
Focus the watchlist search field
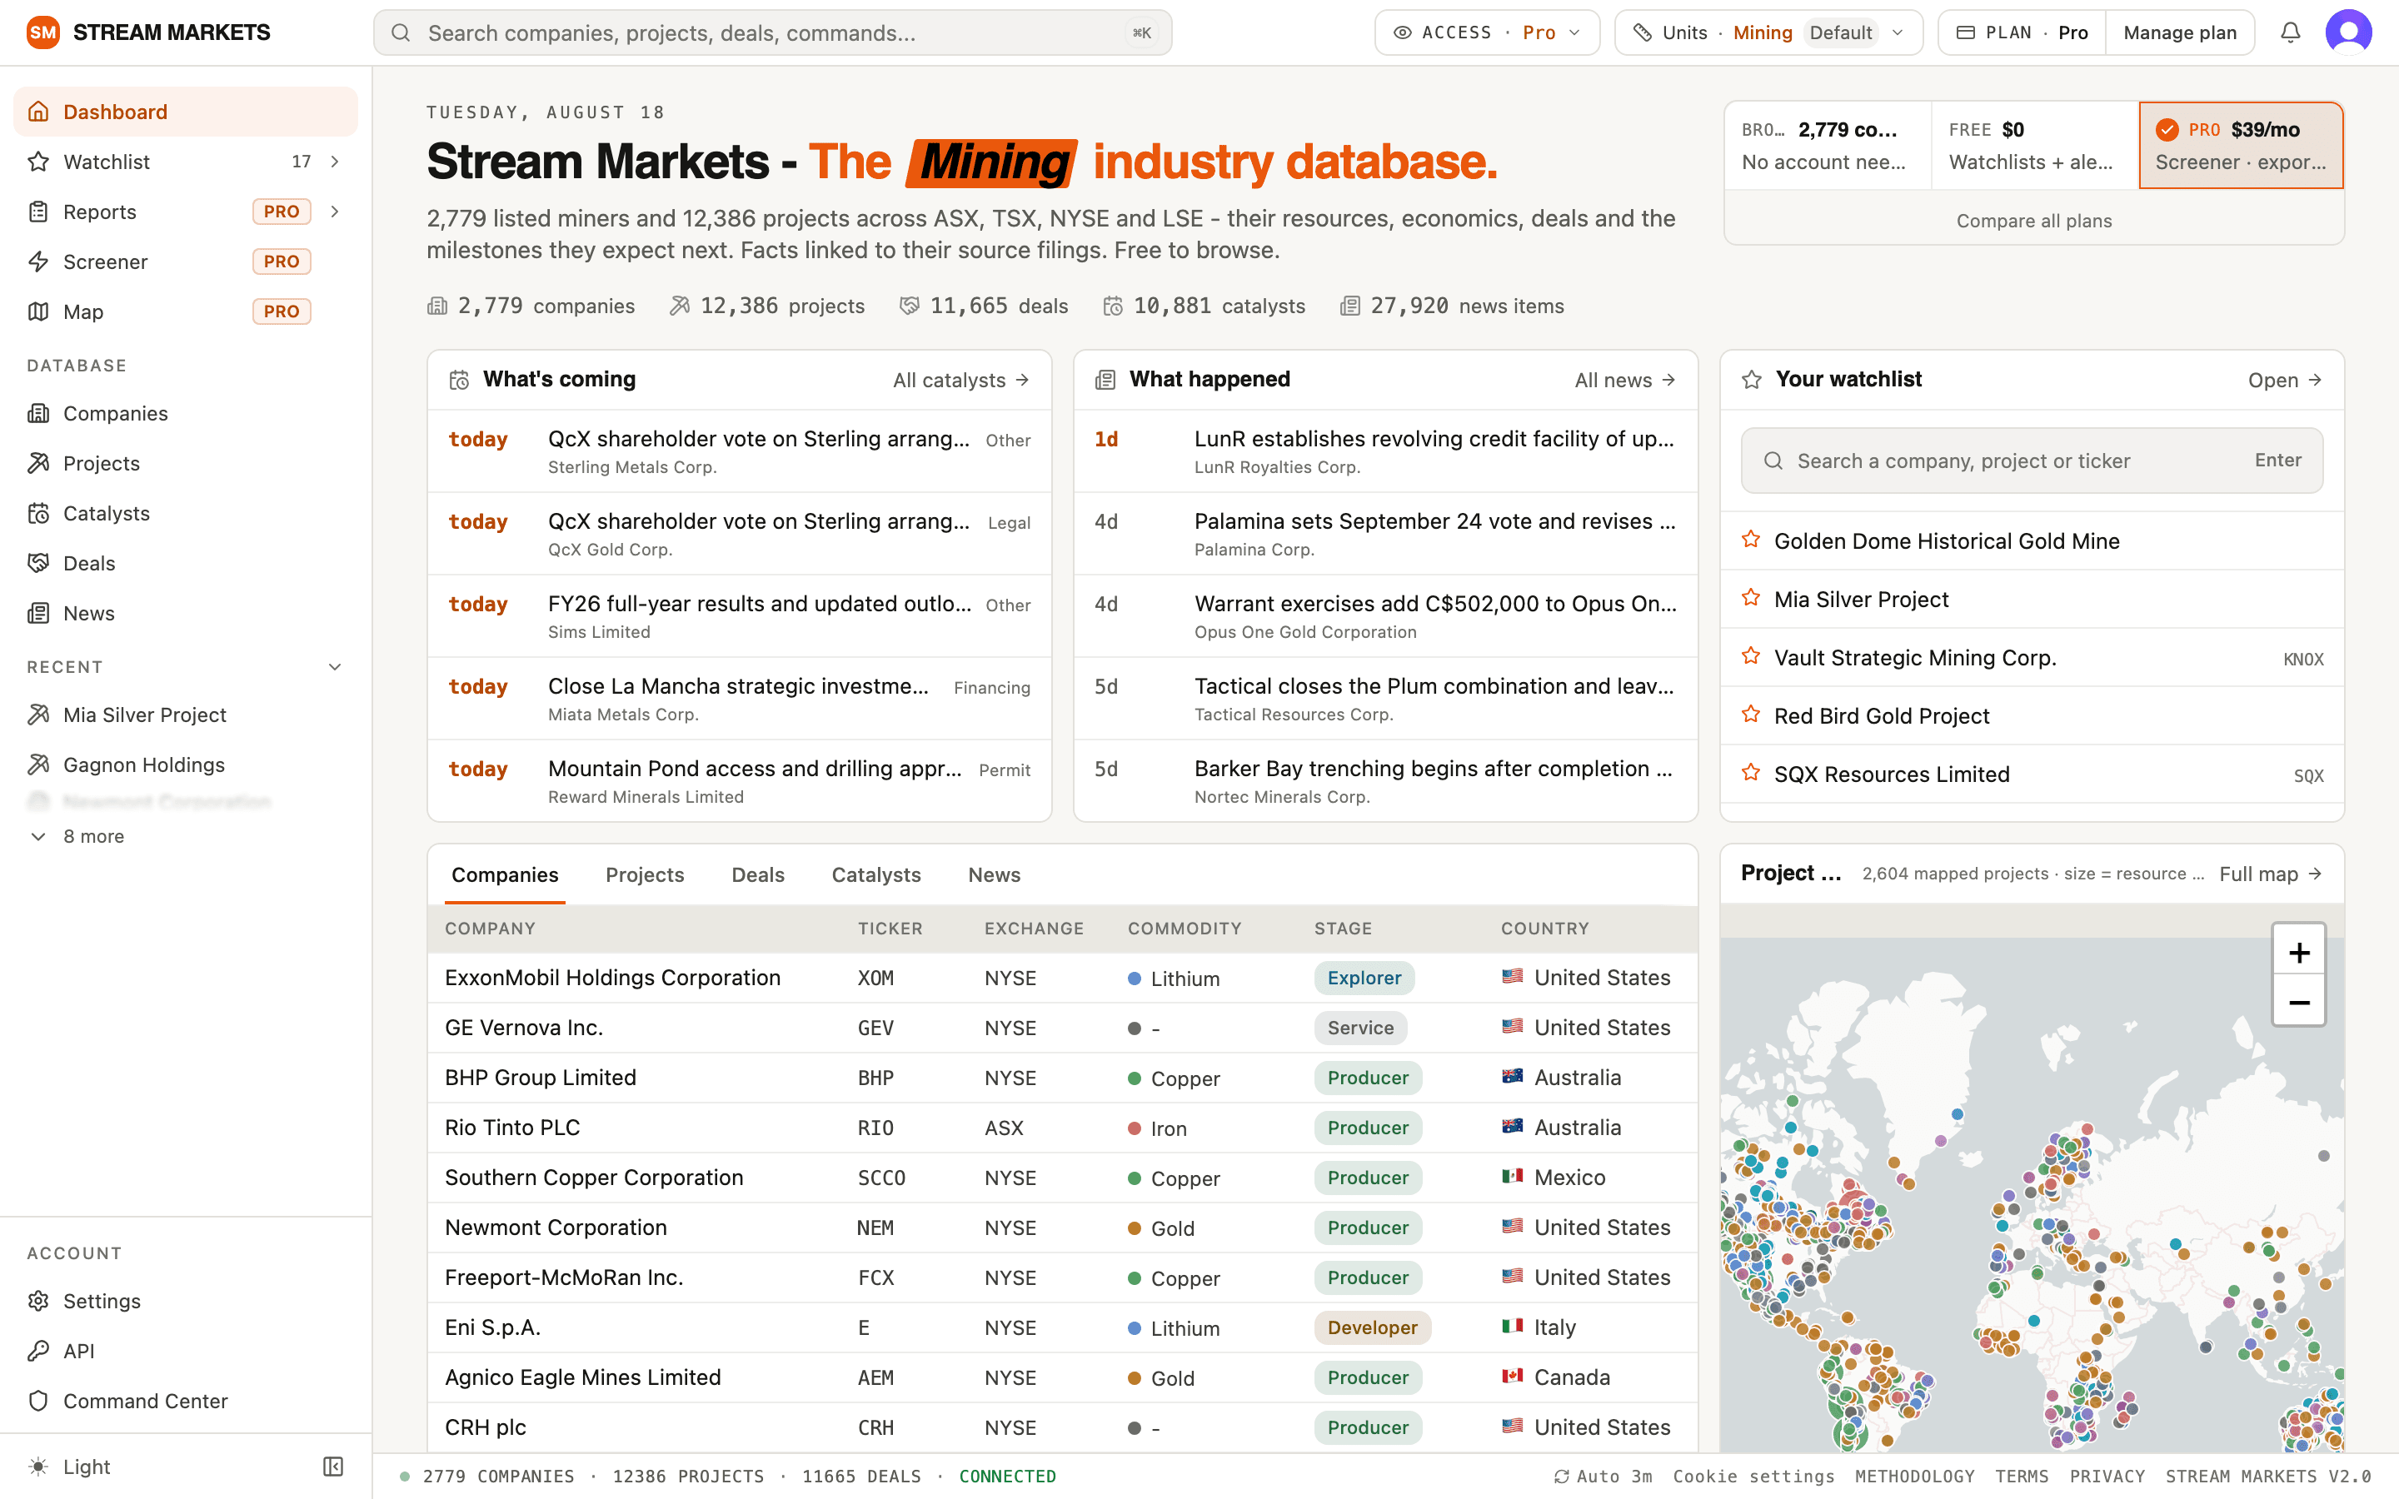pos(2031,460)
